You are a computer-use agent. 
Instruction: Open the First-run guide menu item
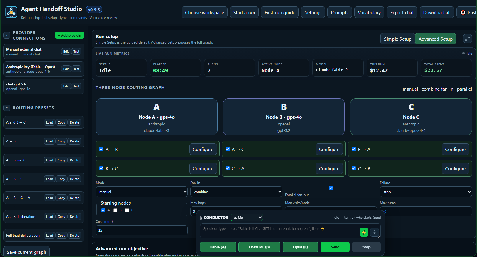pyautogui.click(x=280, y=12)
